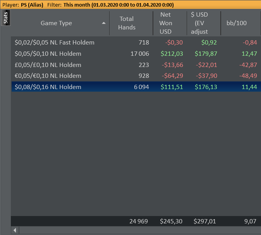Click the This month filter date range
The height and width of the screenshot is (235, 261).
click(118, 5)
